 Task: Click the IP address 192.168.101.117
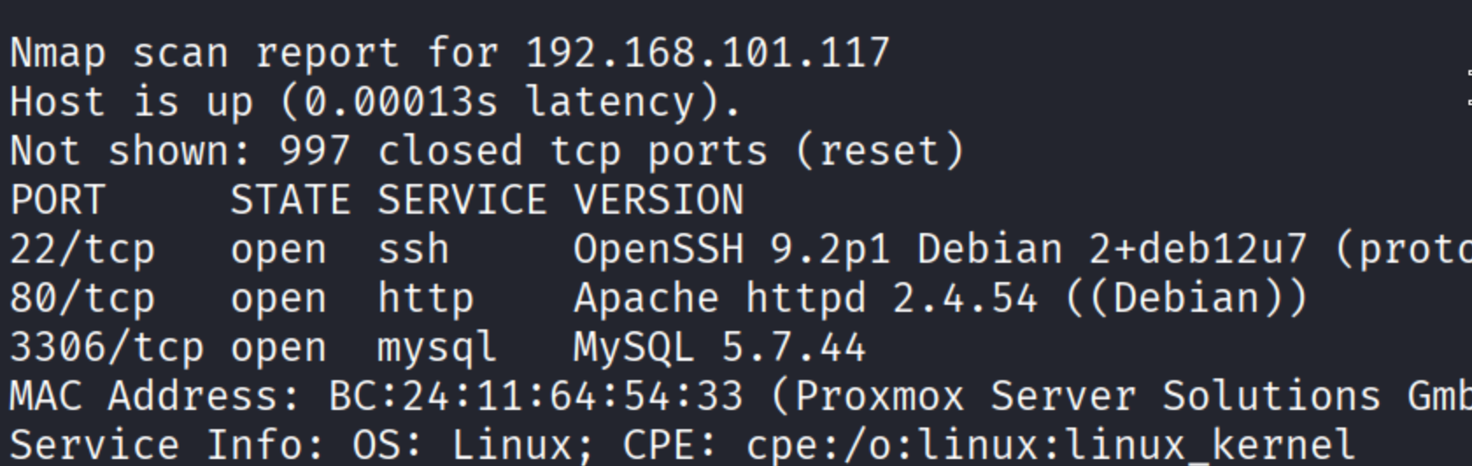click(x=707, y=53)
